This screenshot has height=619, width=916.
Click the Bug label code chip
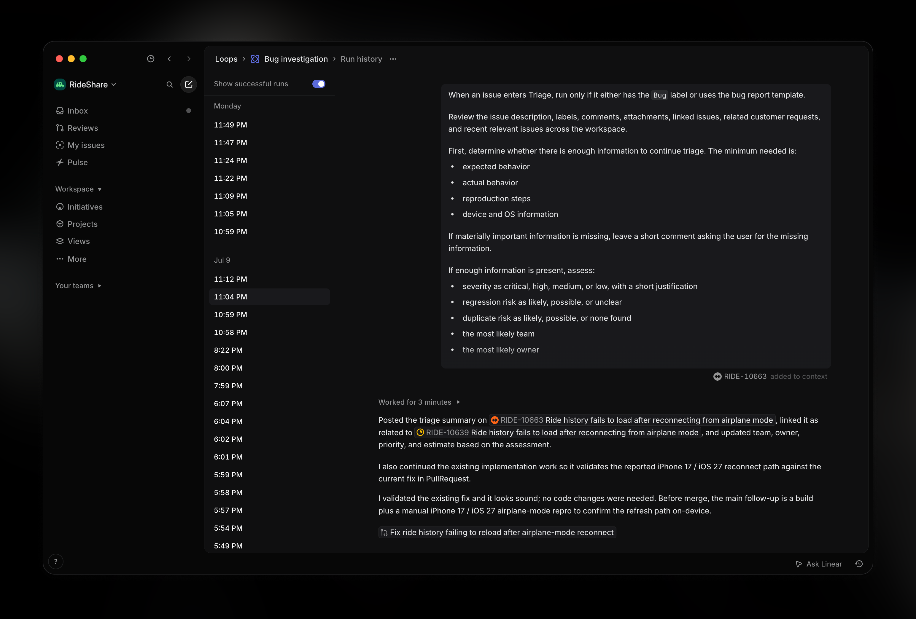click(x=659, y=95)
